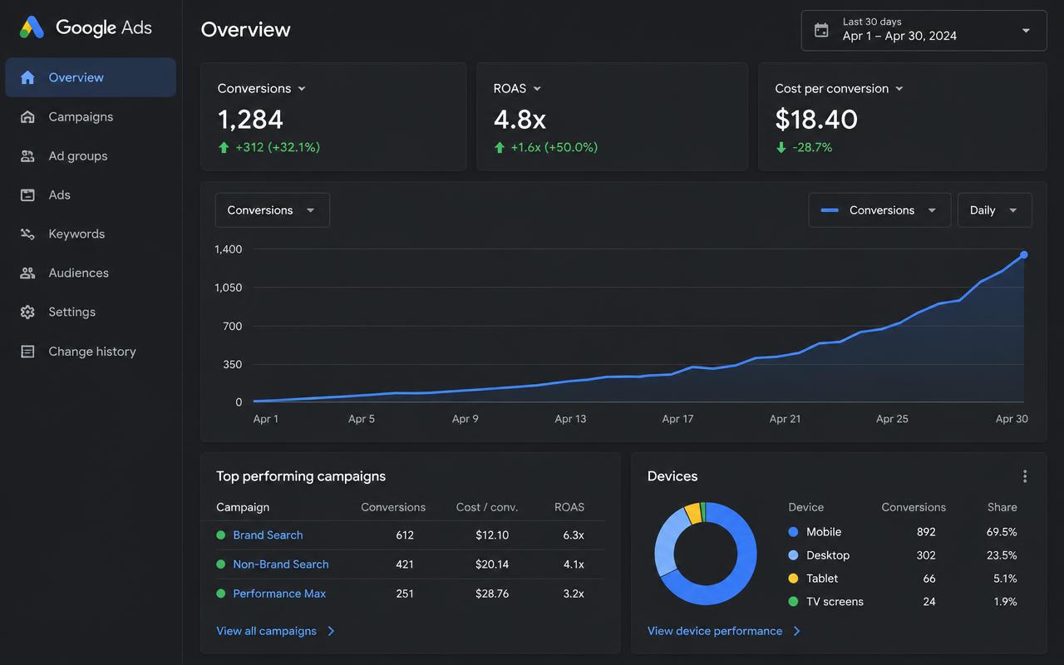Expand Conversions metric card dropdown
This screenshot has height=665, width=1064.
tap(302, 89)
